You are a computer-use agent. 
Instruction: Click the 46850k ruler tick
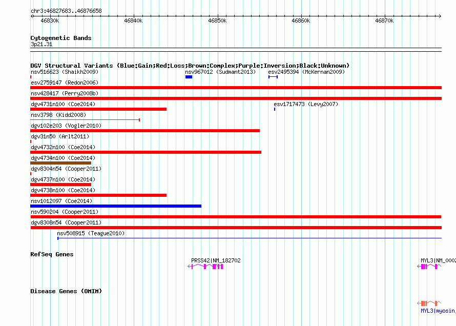click(x=218, y=21)
